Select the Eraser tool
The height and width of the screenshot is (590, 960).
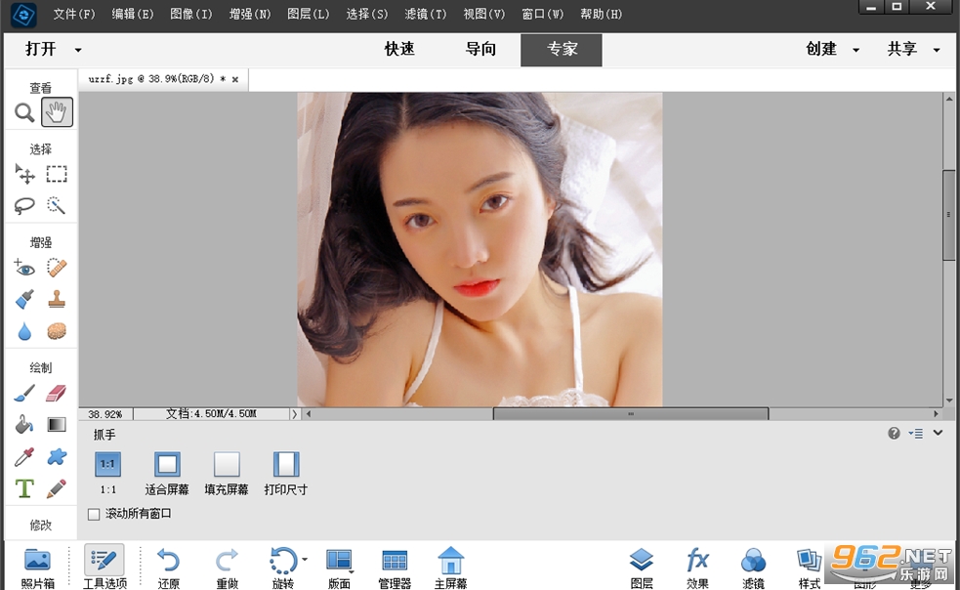tap(57, 394)
